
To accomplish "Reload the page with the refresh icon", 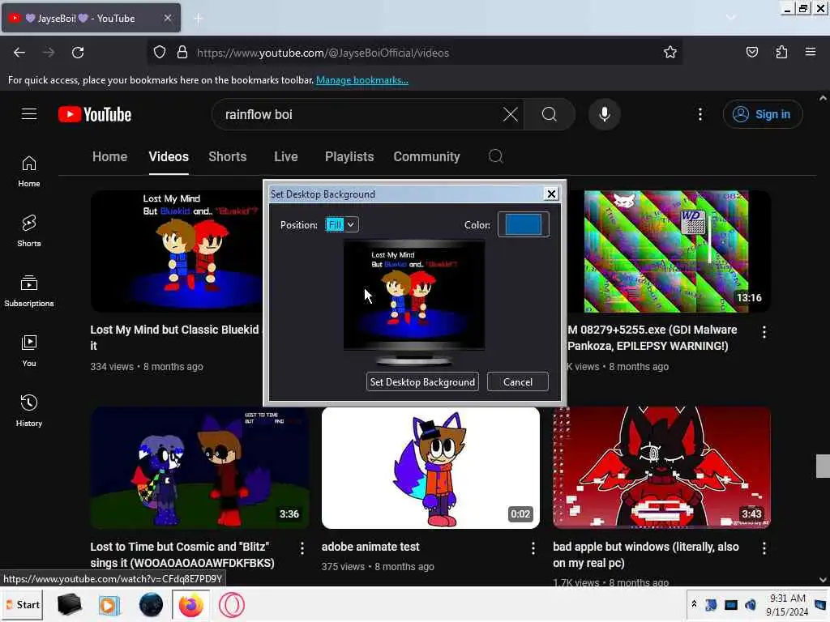I will (78, 53).
